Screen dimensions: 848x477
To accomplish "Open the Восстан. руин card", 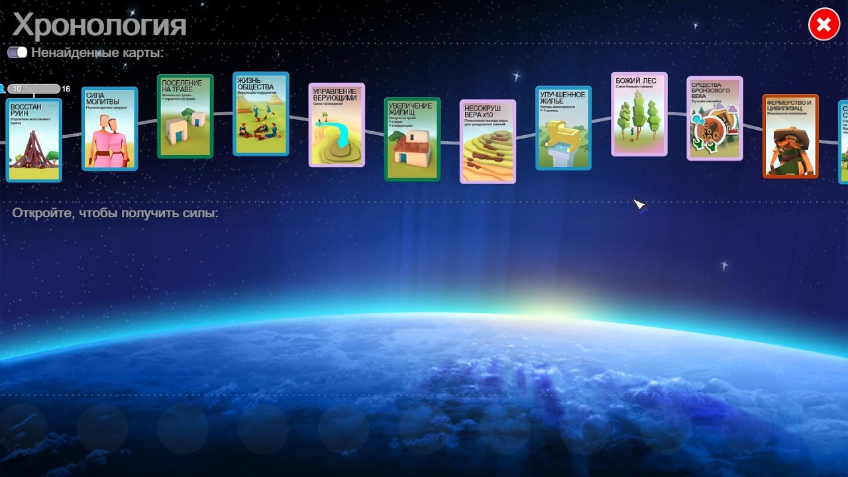I will [x=34, y=140].
